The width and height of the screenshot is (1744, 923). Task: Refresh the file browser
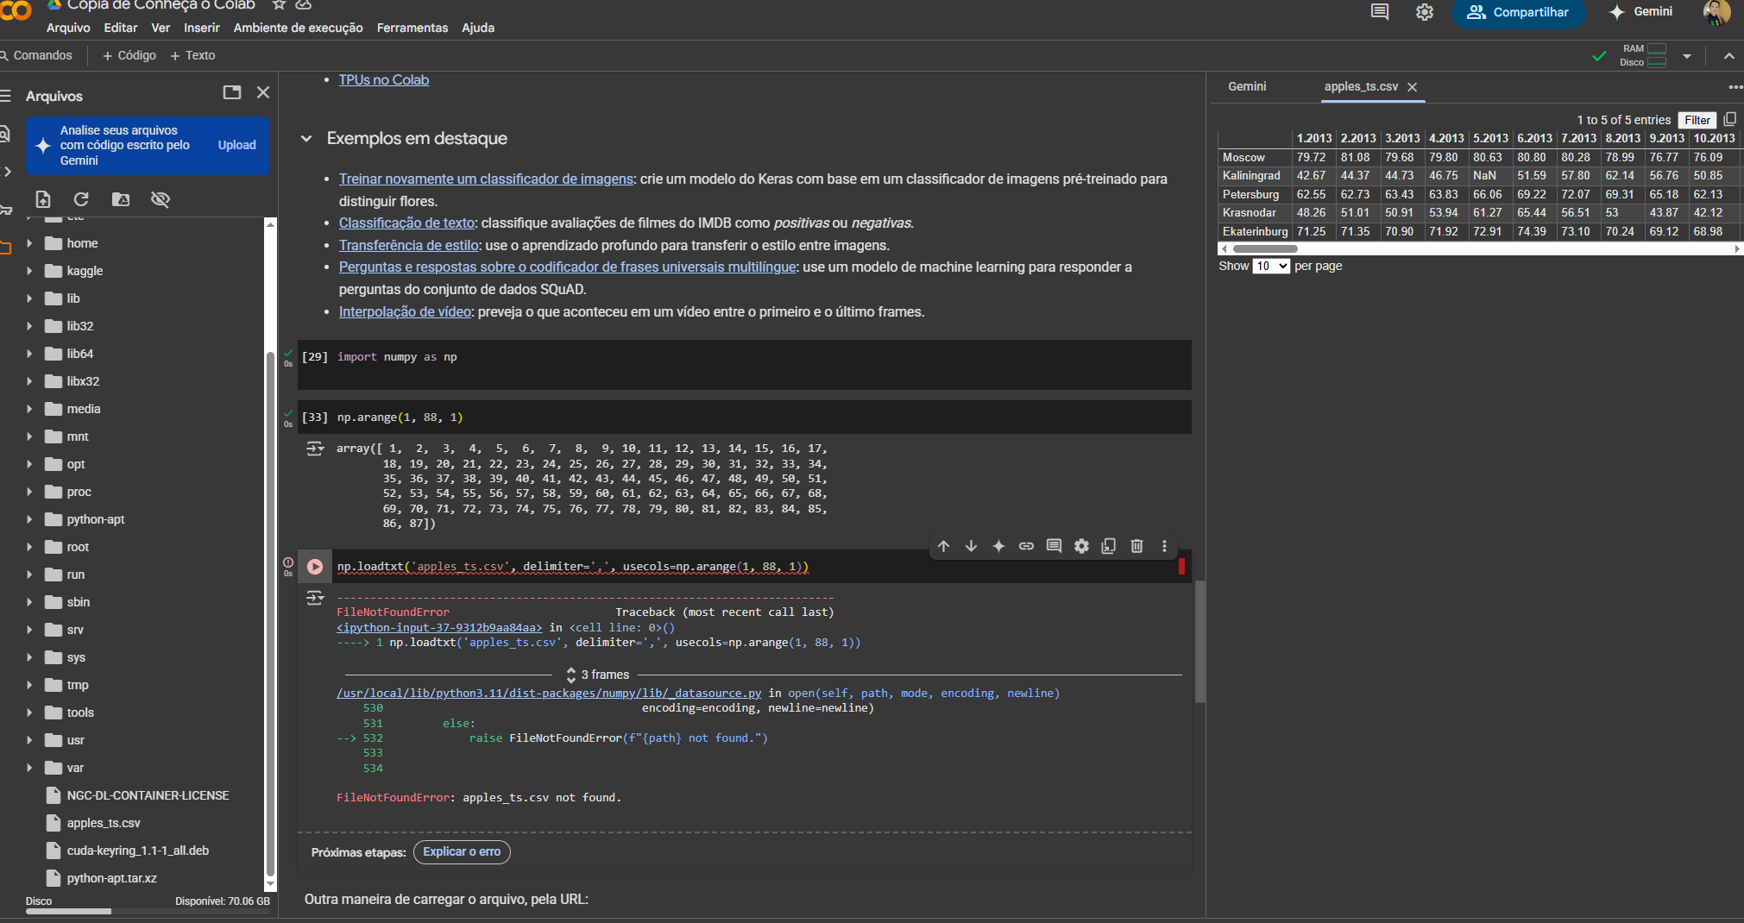[81, 199]
